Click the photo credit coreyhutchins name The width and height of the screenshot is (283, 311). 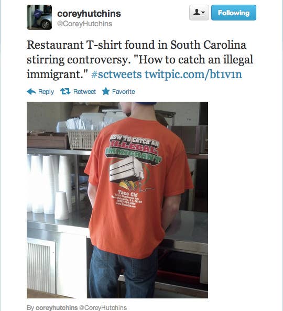pos(57,308)
